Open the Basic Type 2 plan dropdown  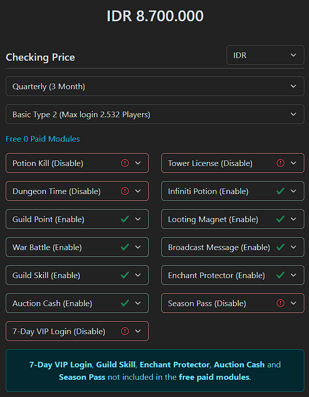click(x=154, y=115)
